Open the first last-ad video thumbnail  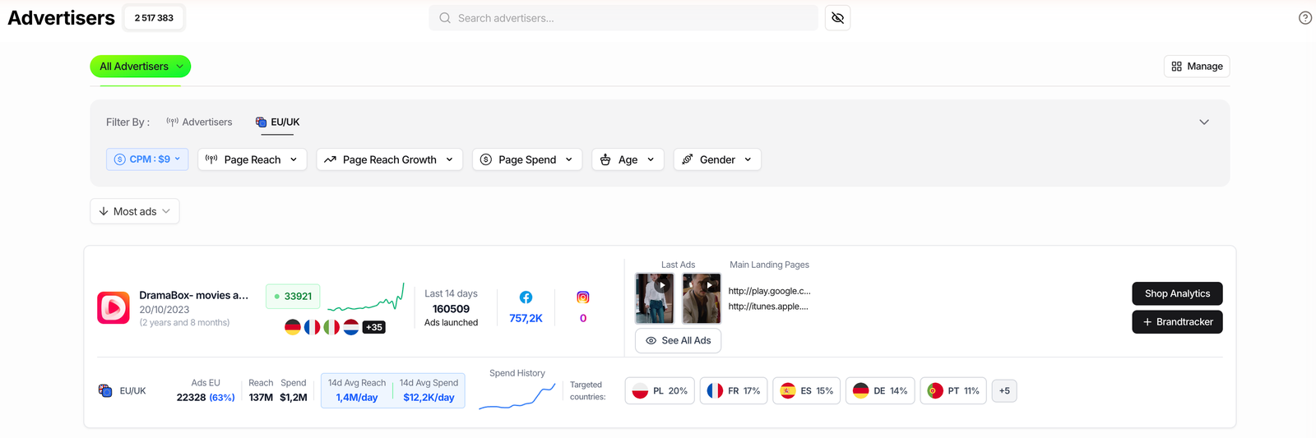tap(655, 298)
